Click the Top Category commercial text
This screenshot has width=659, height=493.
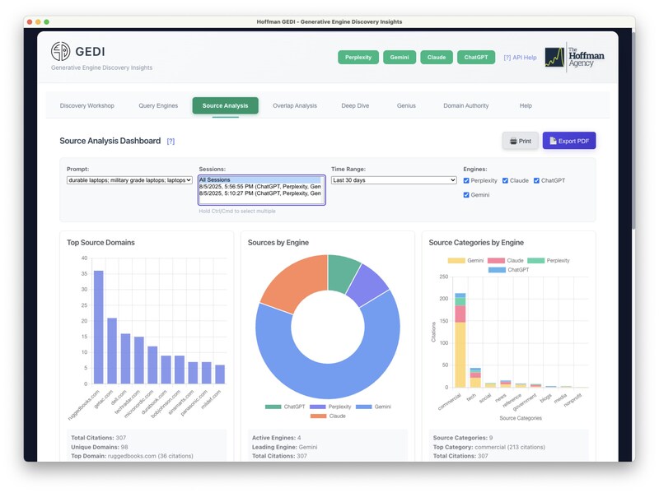click(x=488, y=447)
